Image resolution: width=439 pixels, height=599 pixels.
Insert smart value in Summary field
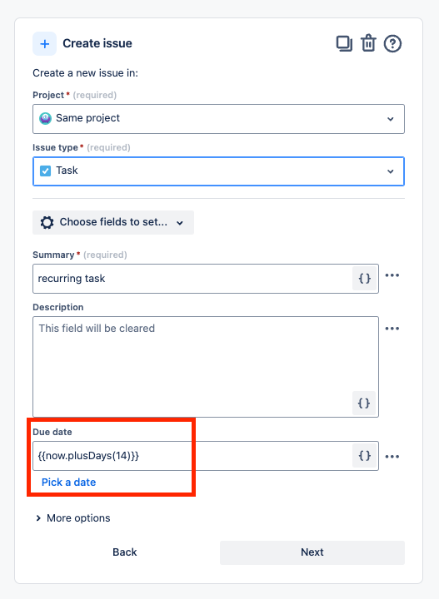click(364, 279)
